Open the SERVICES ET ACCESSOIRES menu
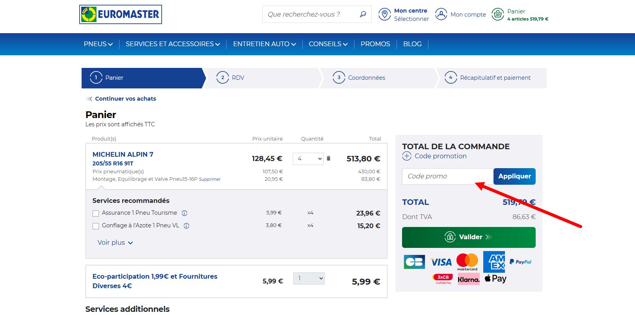The height and width of the screenshot is (315, 635). click(x=173, y=44)
